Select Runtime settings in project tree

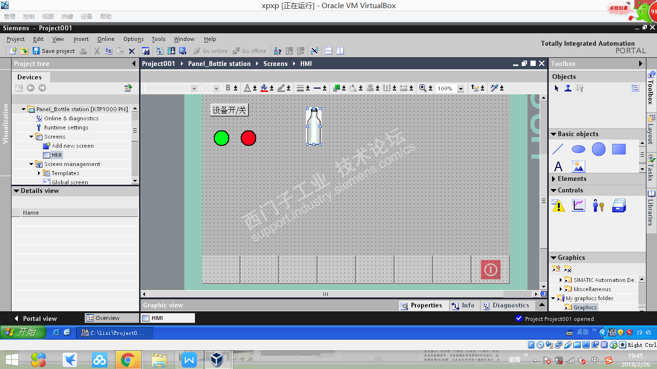click(66, 127)
